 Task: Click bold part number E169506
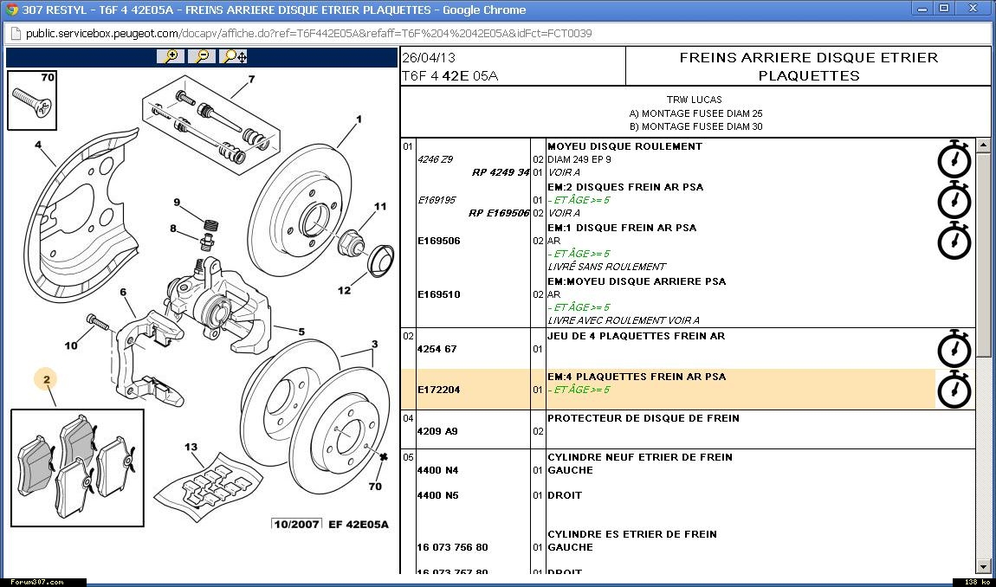click(x=439, y=241)
